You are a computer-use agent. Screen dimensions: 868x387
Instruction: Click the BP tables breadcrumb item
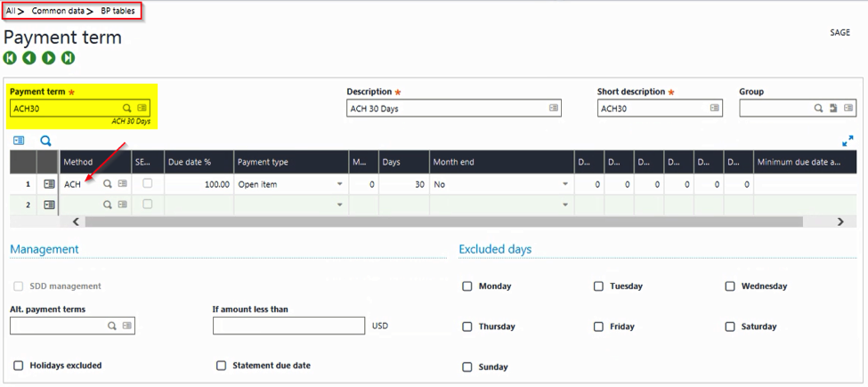click(118, 11)
